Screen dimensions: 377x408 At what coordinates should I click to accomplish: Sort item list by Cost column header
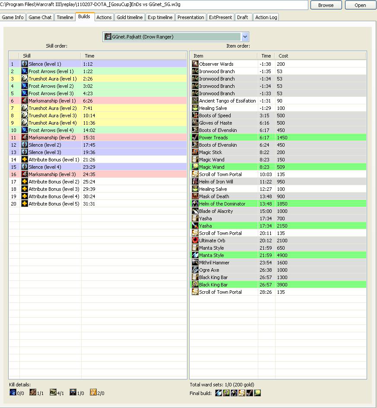point(283,56)
